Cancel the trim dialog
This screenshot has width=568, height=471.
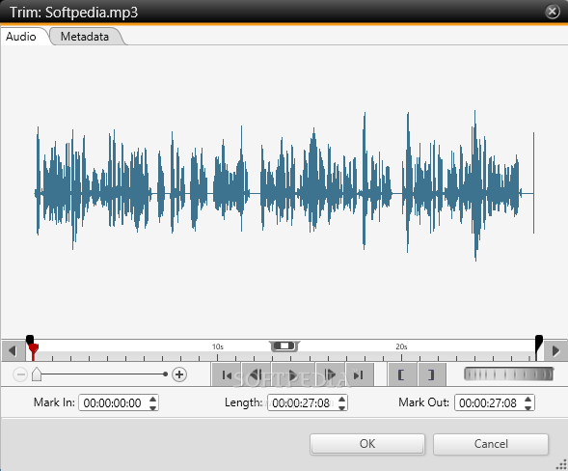[491, 444]
